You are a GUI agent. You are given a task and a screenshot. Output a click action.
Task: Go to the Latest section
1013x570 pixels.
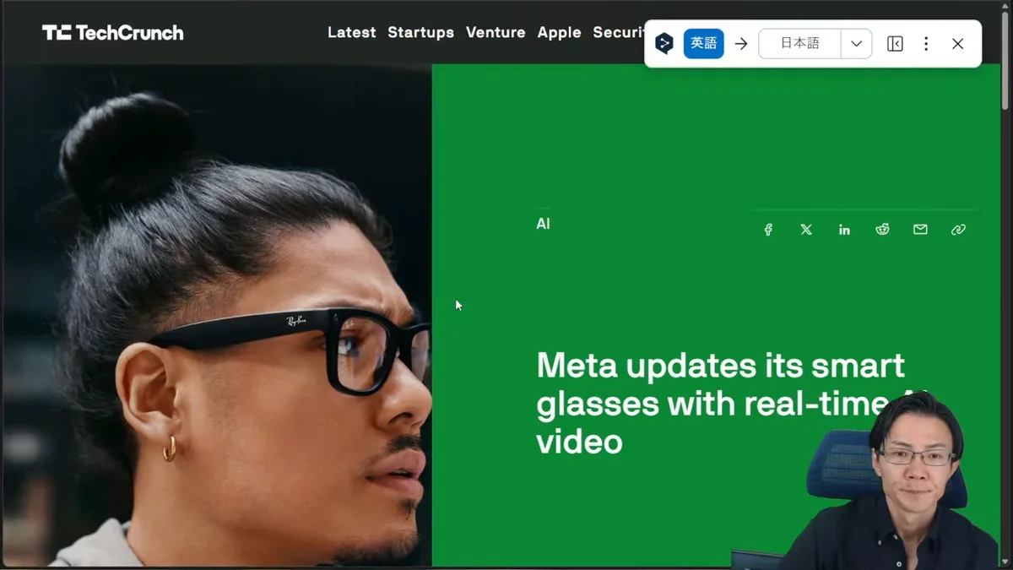pos(352,32)
